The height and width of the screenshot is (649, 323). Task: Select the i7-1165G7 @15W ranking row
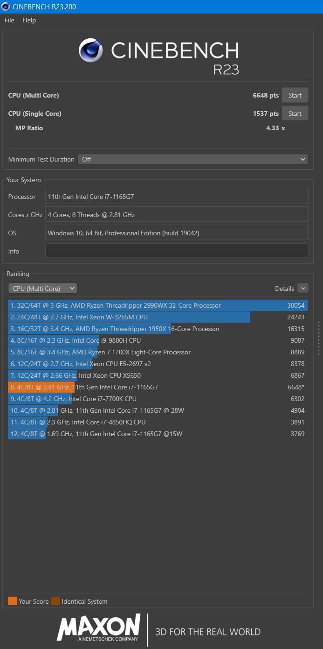point(158,434)
